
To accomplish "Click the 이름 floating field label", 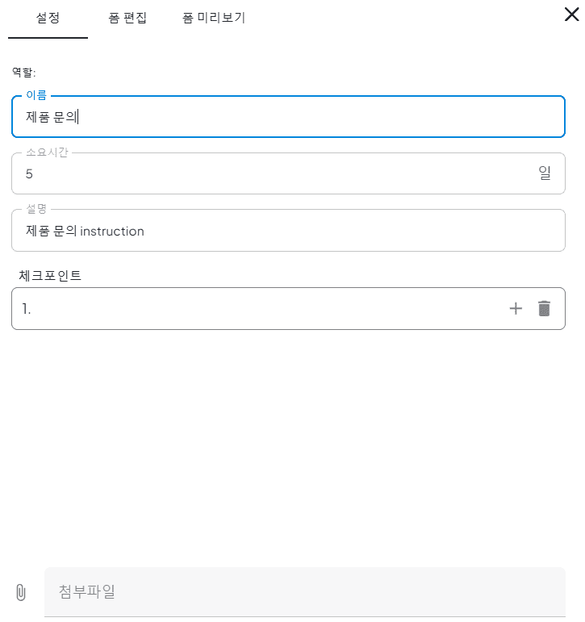I will pos(36,95).
